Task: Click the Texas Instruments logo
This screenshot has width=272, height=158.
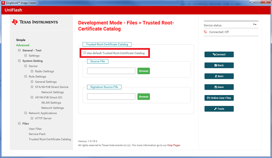Action: pyautogui.click(x=35, y=22)
